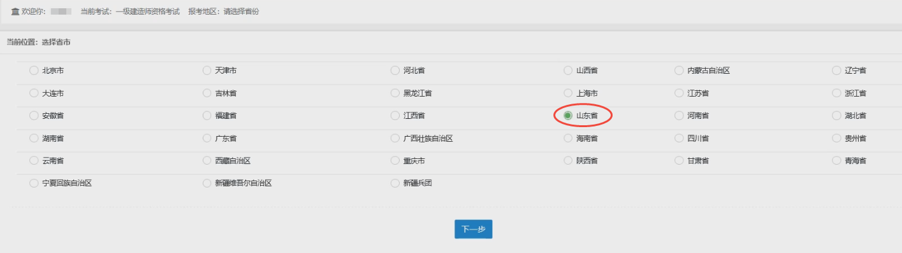Select the 广西壮族自治区 option
The height and width of the screenshot is (253, 902).
395,138
